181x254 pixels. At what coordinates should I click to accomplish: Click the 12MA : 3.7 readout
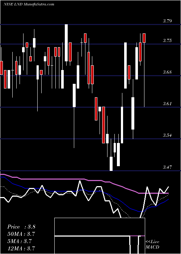coord(21,249)
